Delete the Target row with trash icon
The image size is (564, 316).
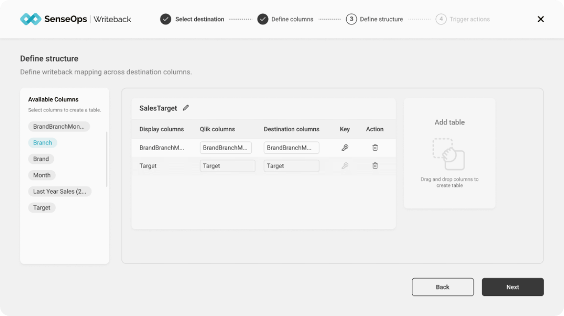tap(375, 166)
